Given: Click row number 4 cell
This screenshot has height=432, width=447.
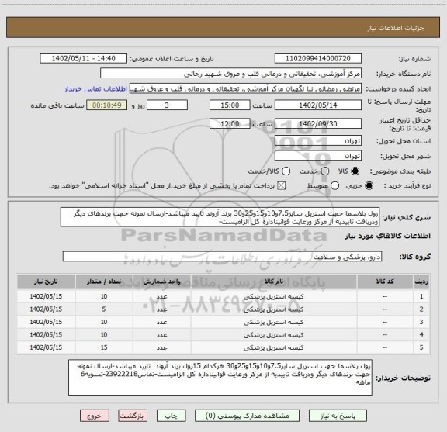Looking at the screenshot, I should [421, 335].
